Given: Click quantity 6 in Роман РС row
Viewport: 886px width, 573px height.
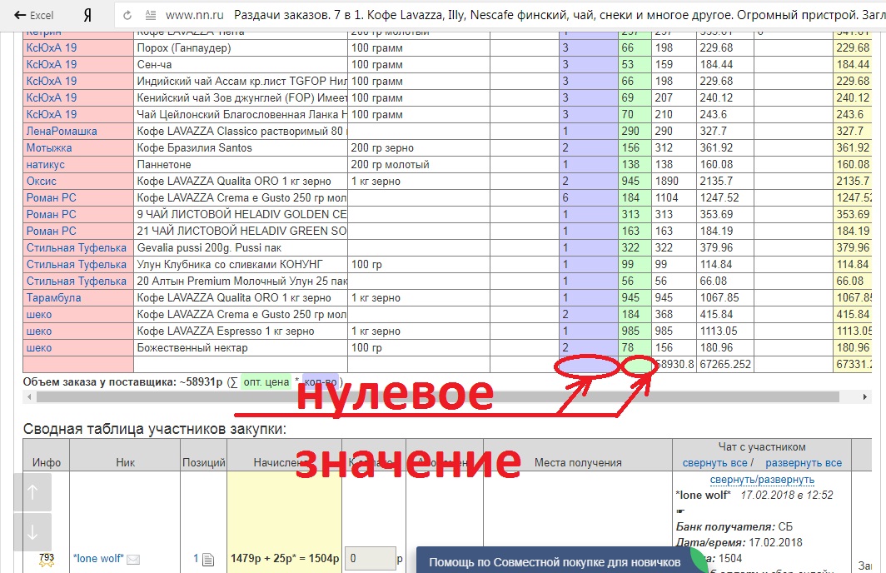Looking at the screenshot, I should pos(588,197).
